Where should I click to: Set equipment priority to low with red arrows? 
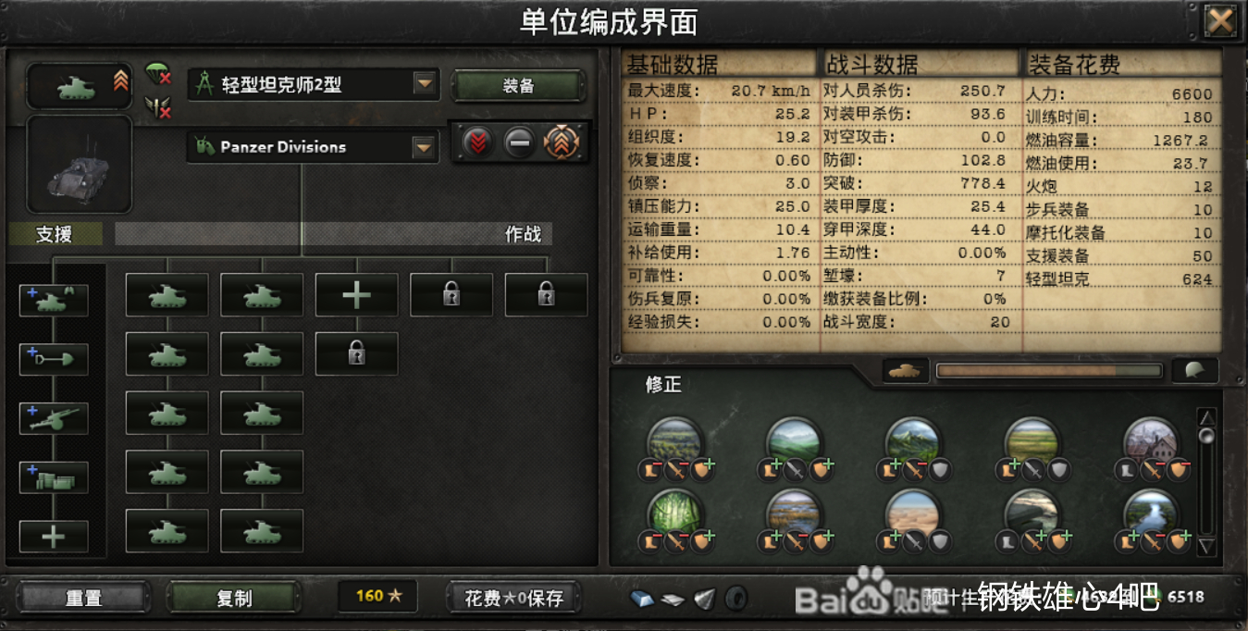(x=478, y=142)
